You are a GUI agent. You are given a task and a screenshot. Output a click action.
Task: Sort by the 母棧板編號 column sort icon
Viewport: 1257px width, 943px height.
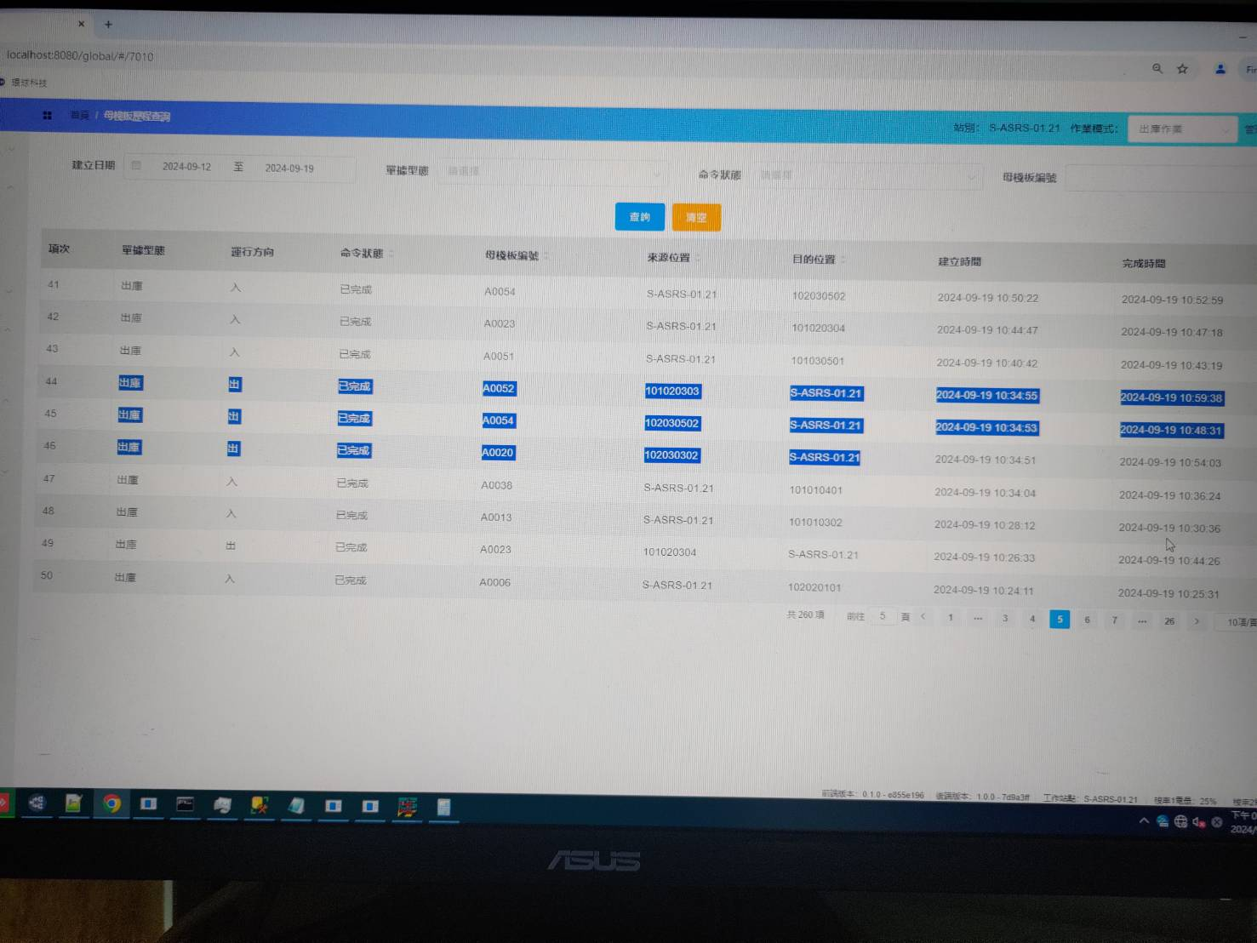546,256
